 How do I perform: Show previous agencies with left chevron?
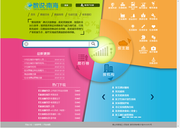[103, 97]
